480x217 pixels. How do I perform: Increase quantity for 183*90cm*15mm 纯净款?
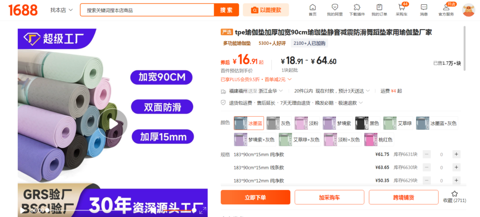click(456, 154)
